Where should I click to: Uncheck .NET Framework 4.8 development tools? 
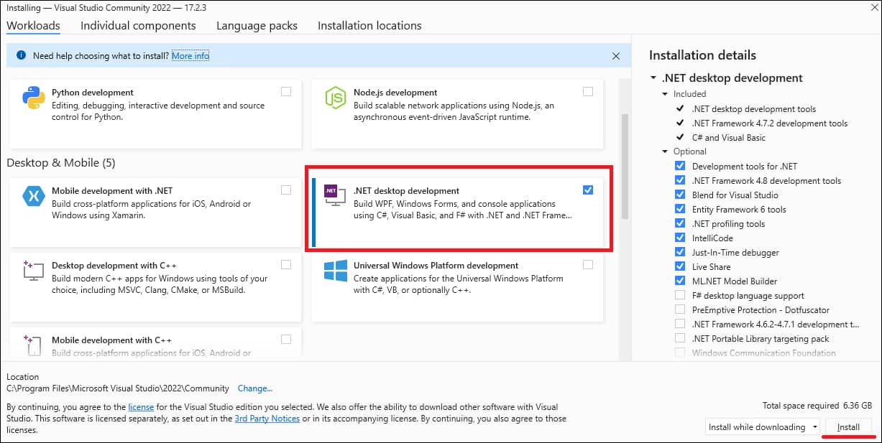pos(680,180)
